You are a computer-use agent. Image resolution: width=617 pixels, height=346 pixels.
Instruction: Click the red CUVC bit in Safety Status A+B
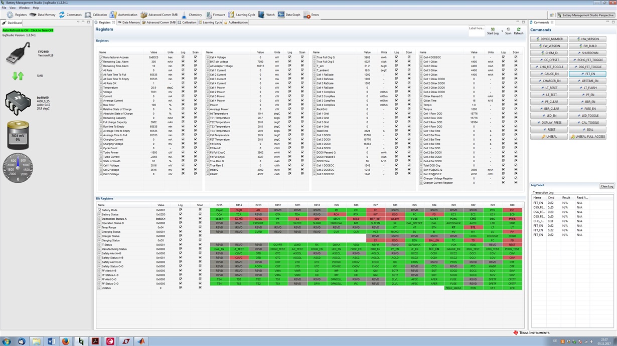pos(239,258)
